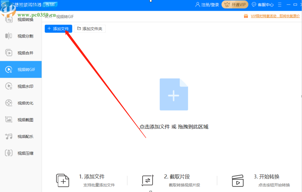The height and width of the screenshot is (192, 302).
Task: Open 视频优化 label in sidebar
Action: pyautogui.click(x=25, y=103)
